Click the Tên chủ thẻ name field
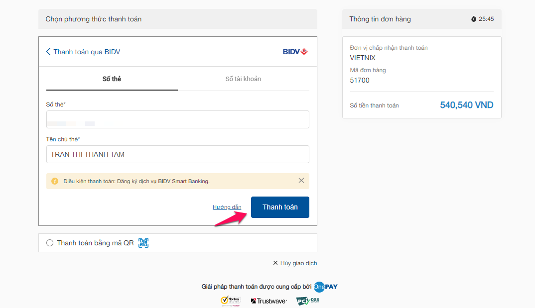 178,154
